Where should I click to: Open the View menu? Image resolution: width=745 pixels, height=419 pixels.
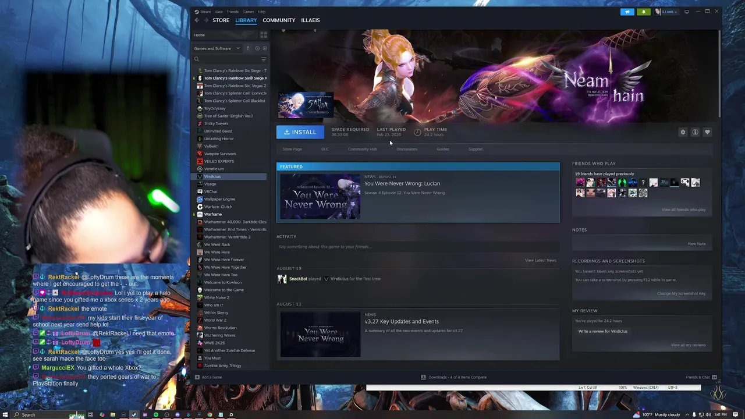coord(218,12)
